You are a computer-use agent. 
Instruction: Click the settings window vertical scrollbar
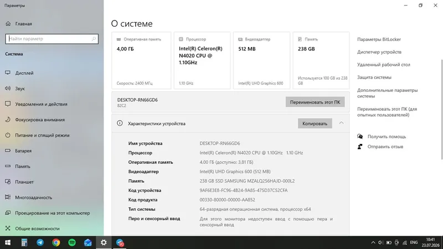(x=441, y=110)
